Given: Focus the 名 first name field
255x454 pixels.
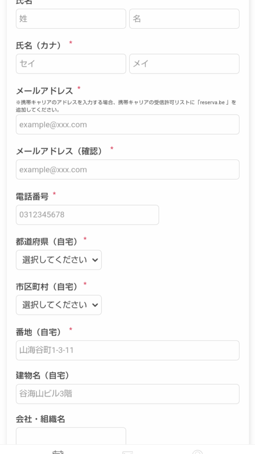Looking at the screenshot, I should tap(184, 19).
